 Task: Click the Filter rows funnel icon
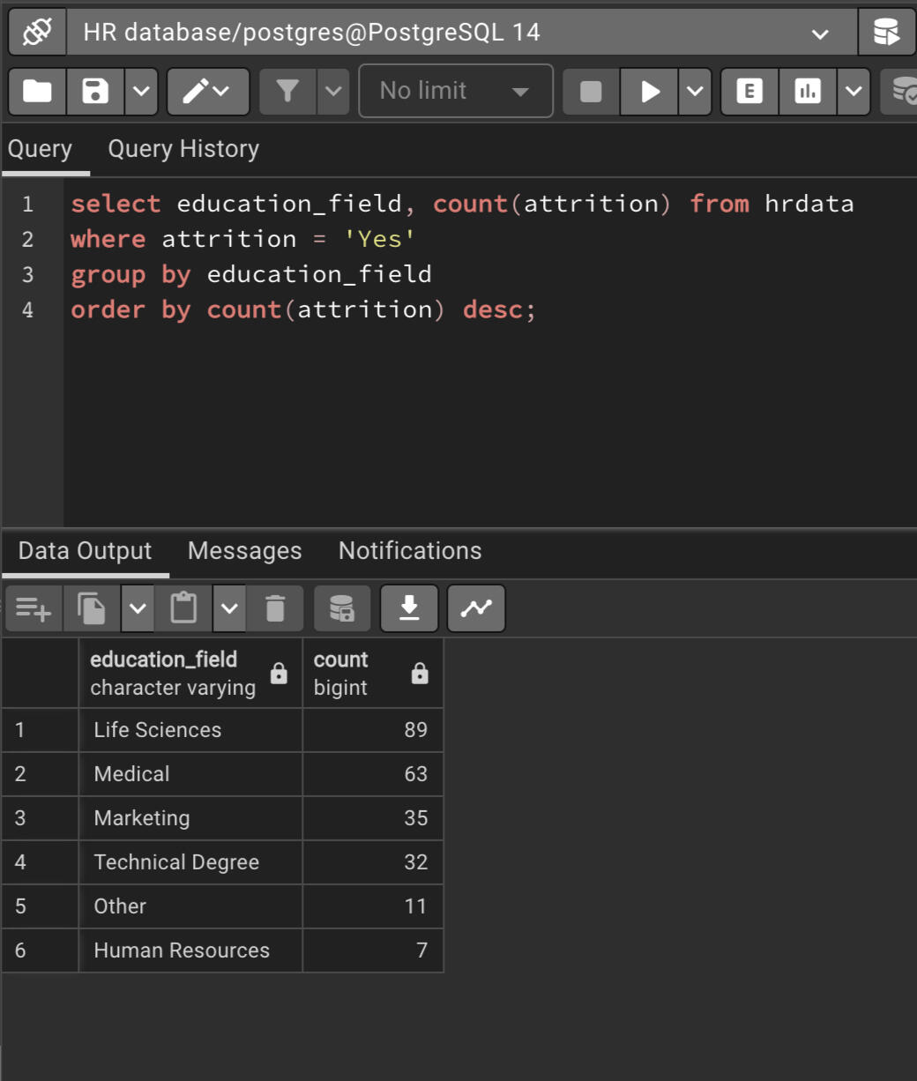pos(287,91)
